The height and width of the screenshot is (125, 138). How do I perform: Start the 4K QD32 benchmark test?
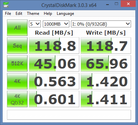(x=17, y=99)
